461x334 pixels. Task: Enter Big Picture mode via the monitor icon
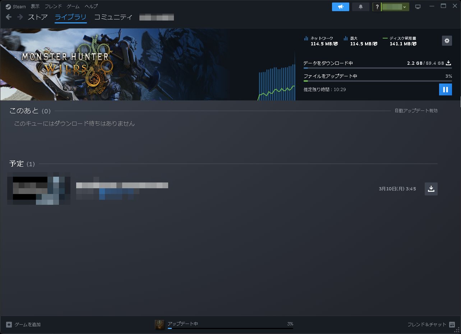[x=418, y=6]
